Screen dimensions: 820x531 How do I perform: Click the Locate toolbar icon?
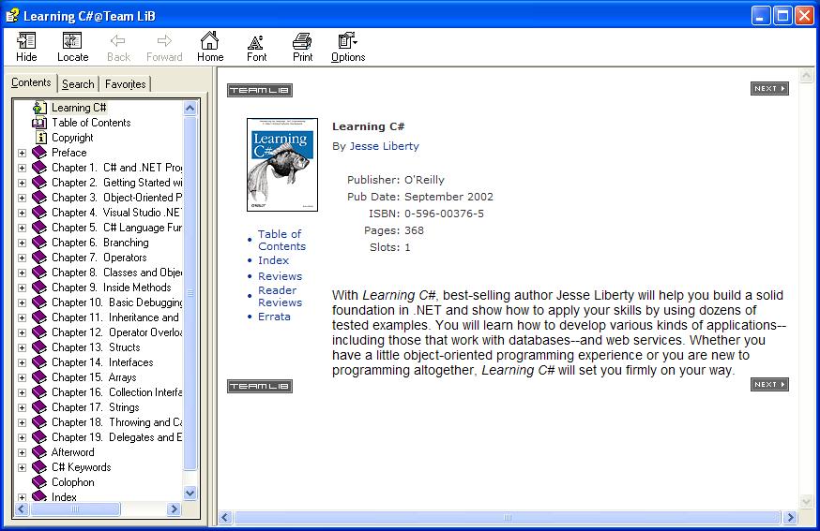[72, 41]
